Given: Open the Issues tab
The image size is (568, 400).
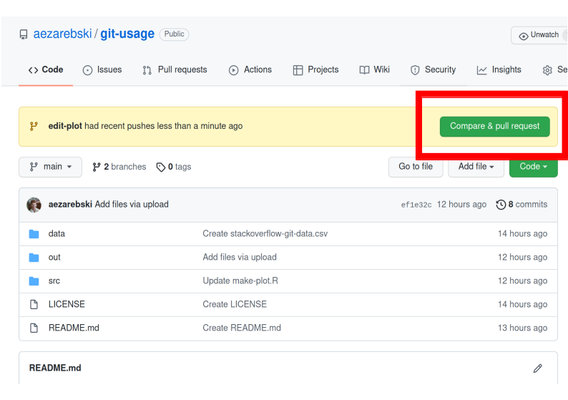Looking at the screenshot, I should tap(102, 69).
